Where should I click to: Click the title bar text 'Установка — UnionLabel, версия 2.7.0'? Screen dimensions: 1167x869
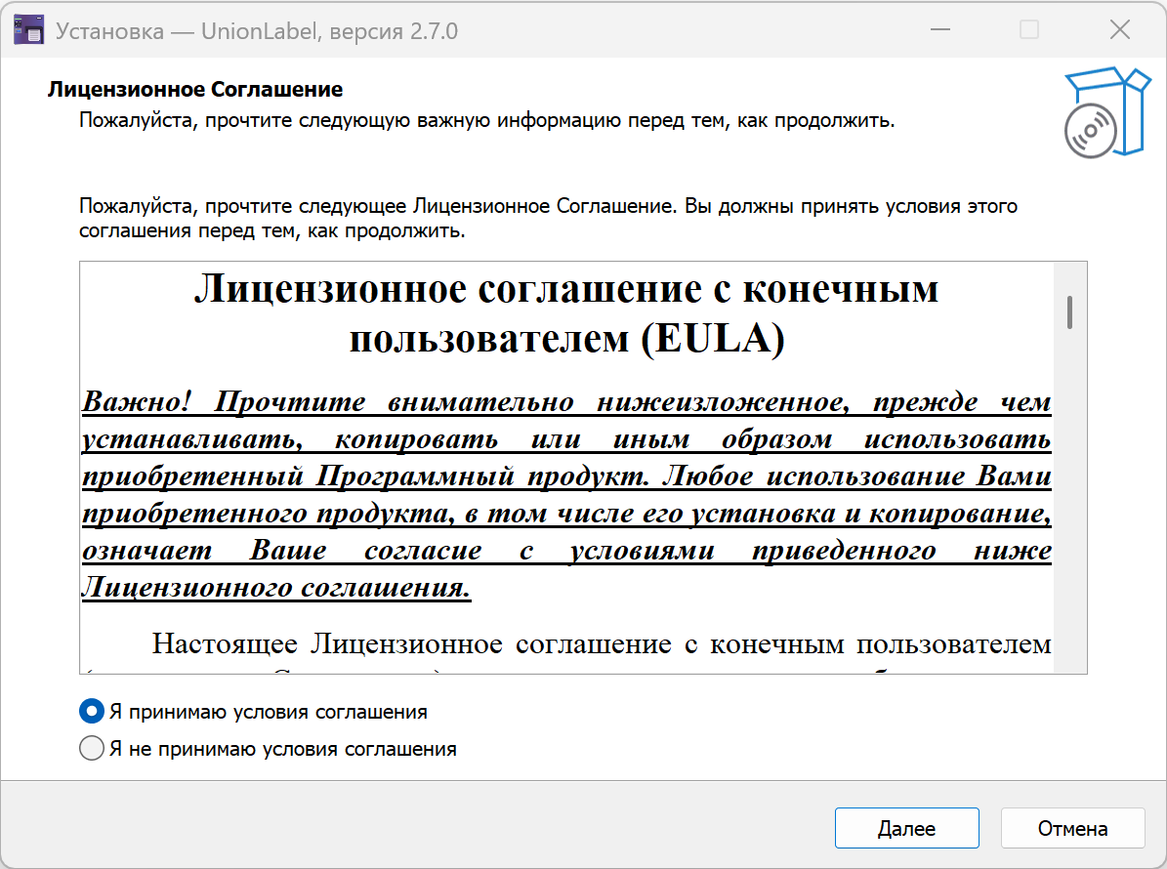tap(253, 30)
